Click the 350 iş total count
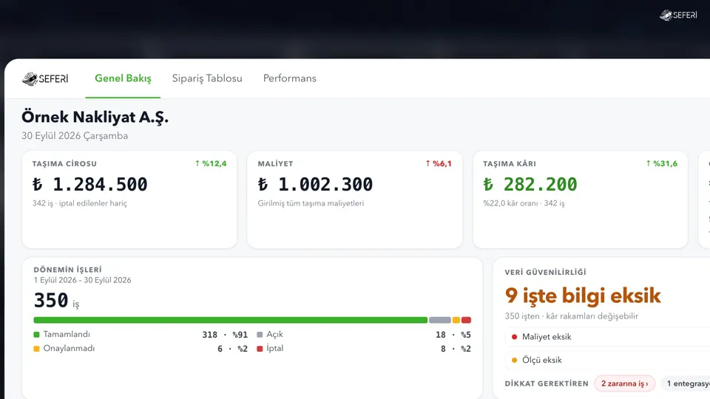Image resolution: width=710 pixels, height=399 pixels. coord(56,301)
